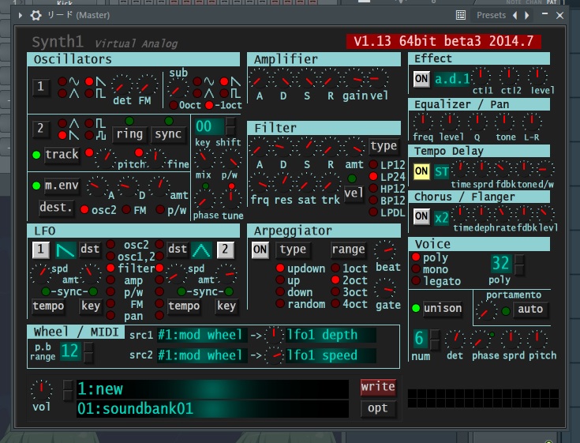Click LFO 2 triangle waveform icon
Image resolution: width=580 pixels, height=443 pixels.
click(x=201, y=250)
